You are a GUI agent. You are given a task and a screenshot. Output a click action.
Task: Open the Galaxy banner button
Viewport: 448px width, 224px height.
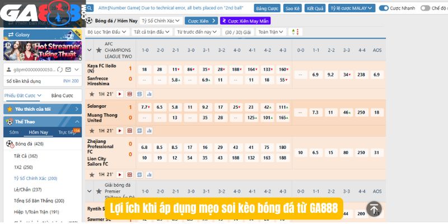(43, 35)
